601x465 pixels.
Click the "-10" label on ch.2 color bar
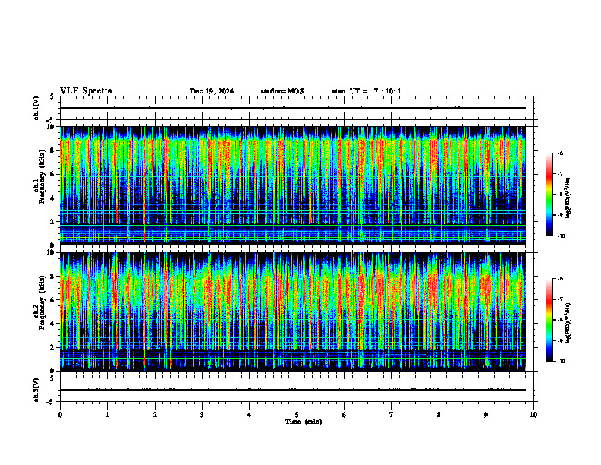[x=561, y=362]
